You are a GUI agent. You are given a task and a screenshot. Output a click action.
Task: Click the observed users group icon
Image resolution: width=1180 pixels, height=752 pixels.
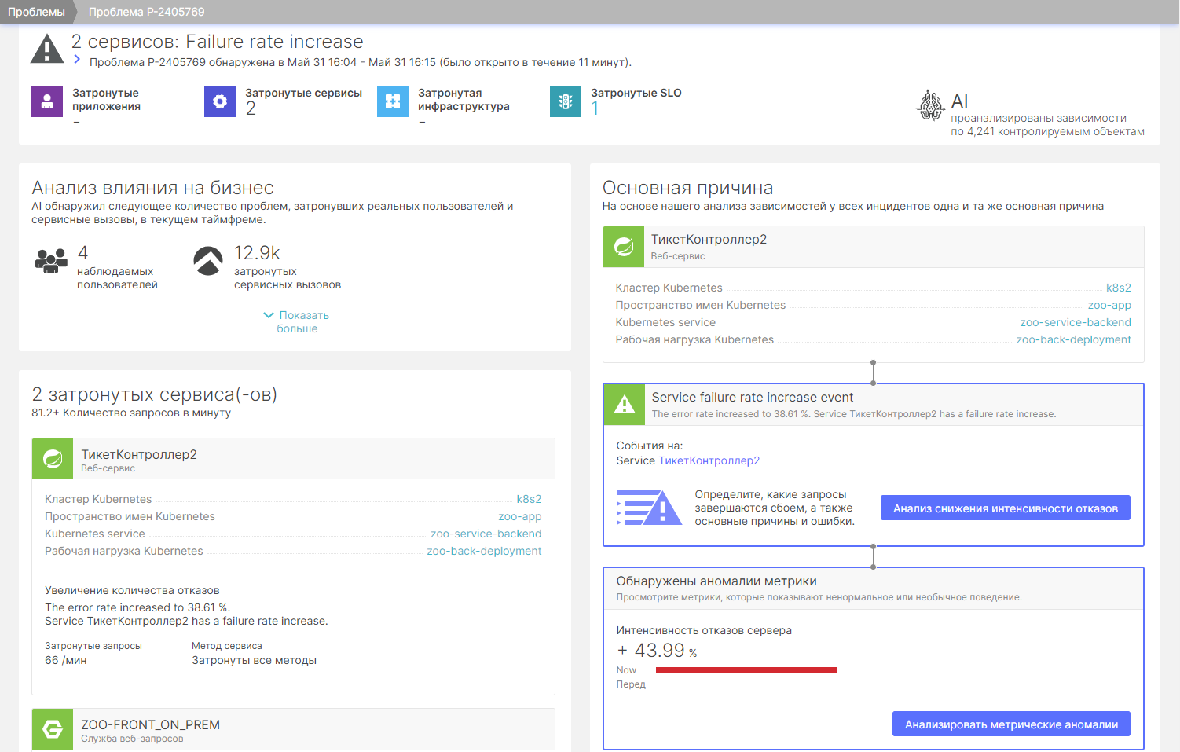click(x=51, y=260)
